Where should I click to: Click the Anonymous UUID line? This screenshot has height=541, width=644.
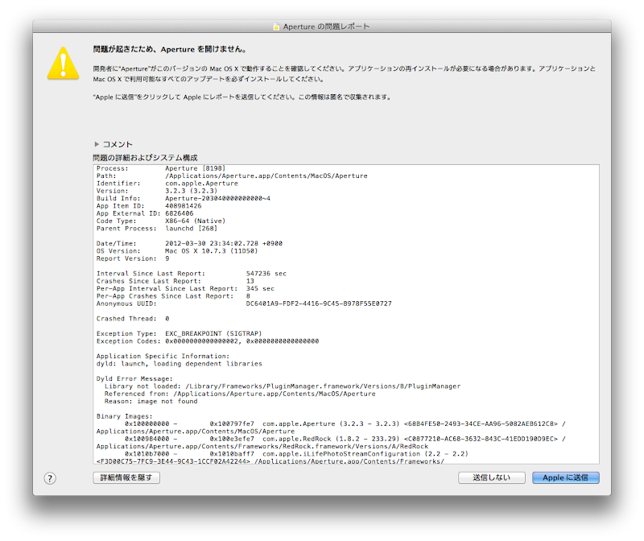244,304
